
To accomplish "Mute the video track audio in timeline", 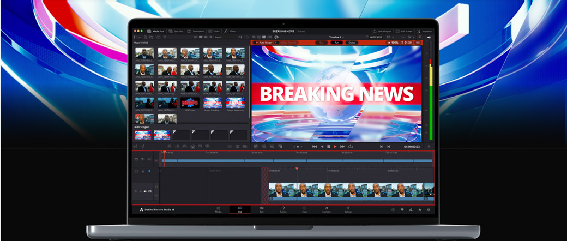I will (x=145, y=191).
